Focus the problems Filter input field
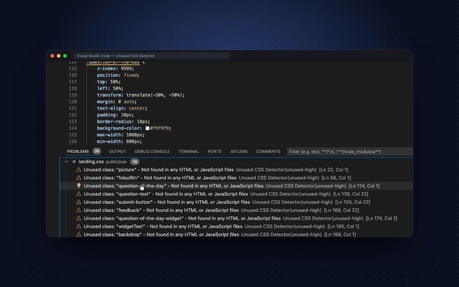This screenshot has width=459, height=287. click(x=350, y=152)
